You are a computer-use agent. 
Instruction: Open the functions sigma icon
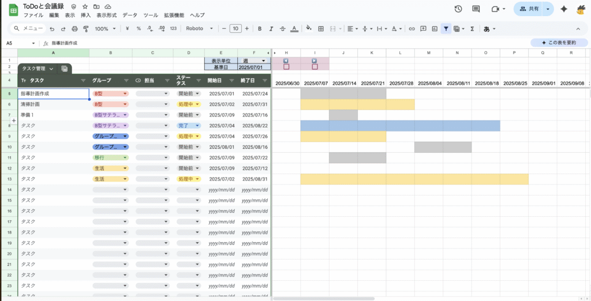point(472,29)
